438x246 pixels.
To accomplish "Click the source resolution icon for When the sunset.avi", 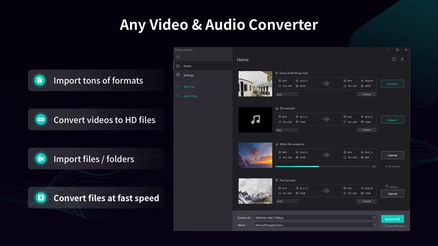I will 280,158.
